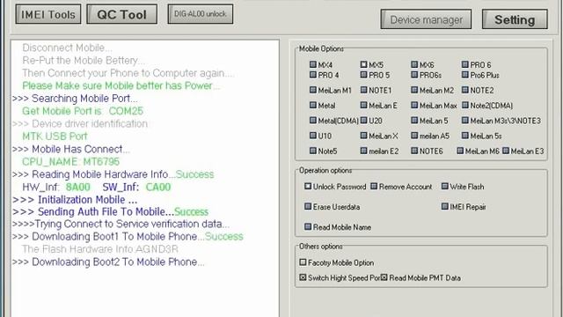Select the NOTE1 checkbox
Screen dimensions: 563x317
[x=363, y=90]
